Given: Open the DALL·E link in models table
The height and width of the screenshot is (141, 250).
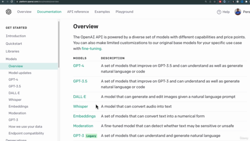Looking at the screenshot, I should tap(80, 97).
